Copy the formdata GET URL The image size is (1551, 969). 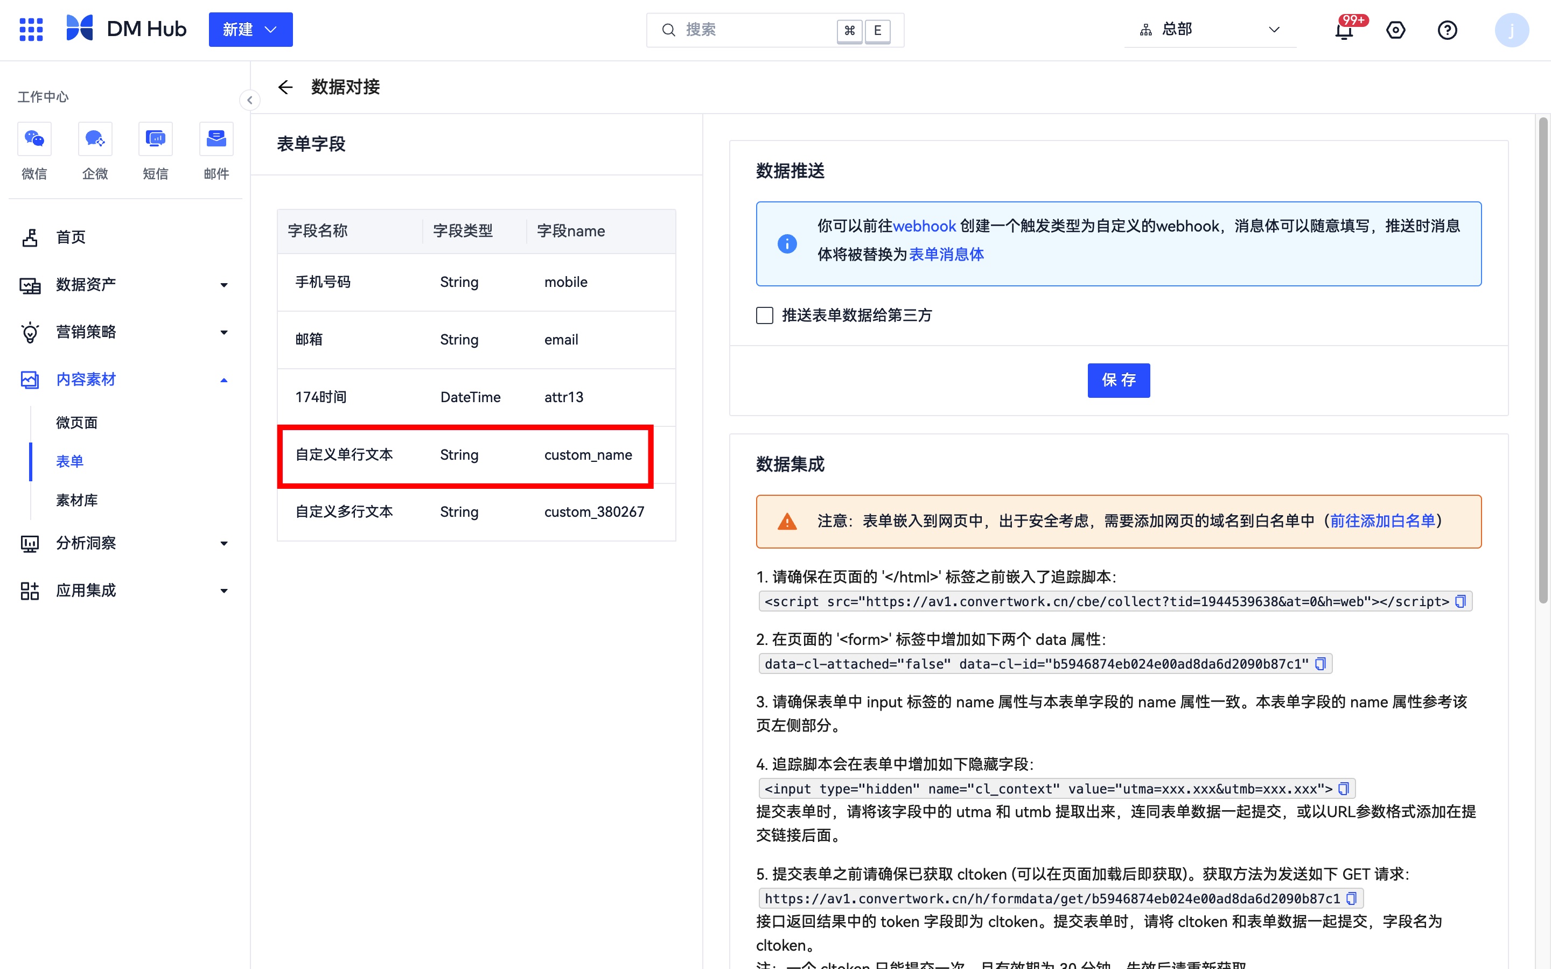click(1351, 898)
